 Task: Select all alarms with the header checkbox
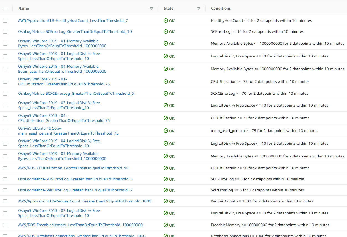pyautogui.click(x=5, y=9)
